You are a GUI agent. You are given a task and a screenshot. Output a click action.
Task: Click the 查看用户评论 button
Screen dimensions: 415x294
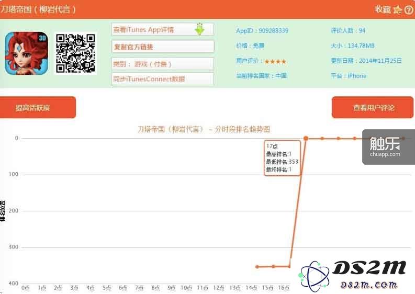(373, 107)
